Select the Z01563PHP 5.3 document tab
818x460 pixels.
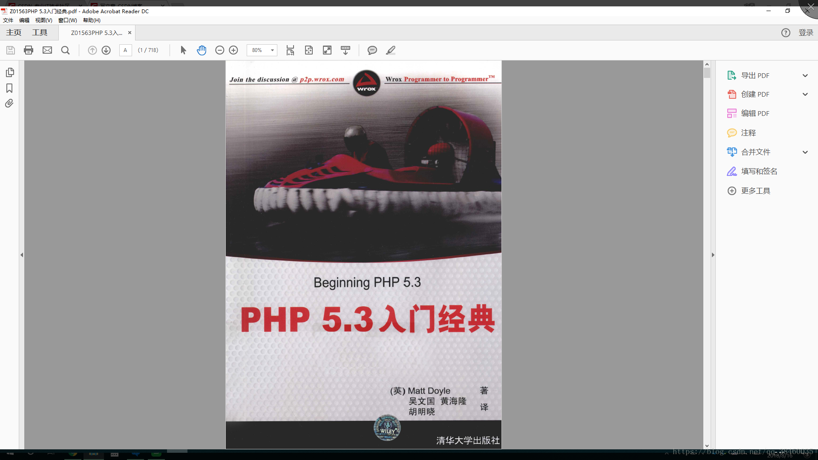pyautogui.click(x=96, y=33)
